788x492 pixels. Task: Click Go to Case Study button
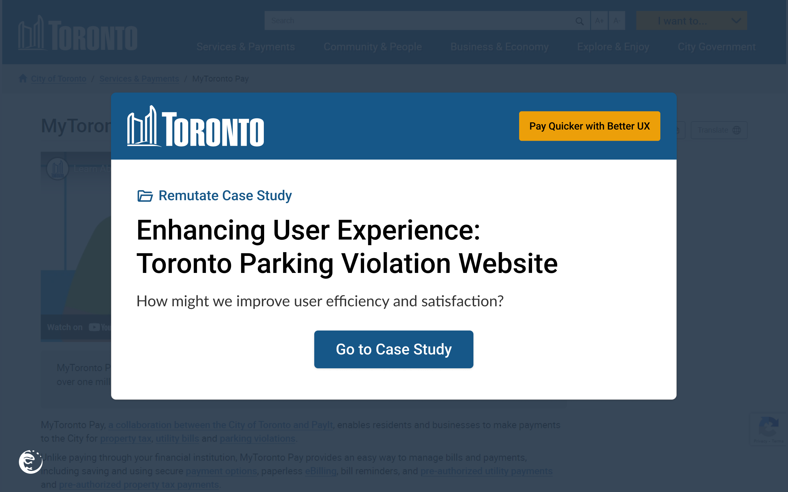coord(394,349)
